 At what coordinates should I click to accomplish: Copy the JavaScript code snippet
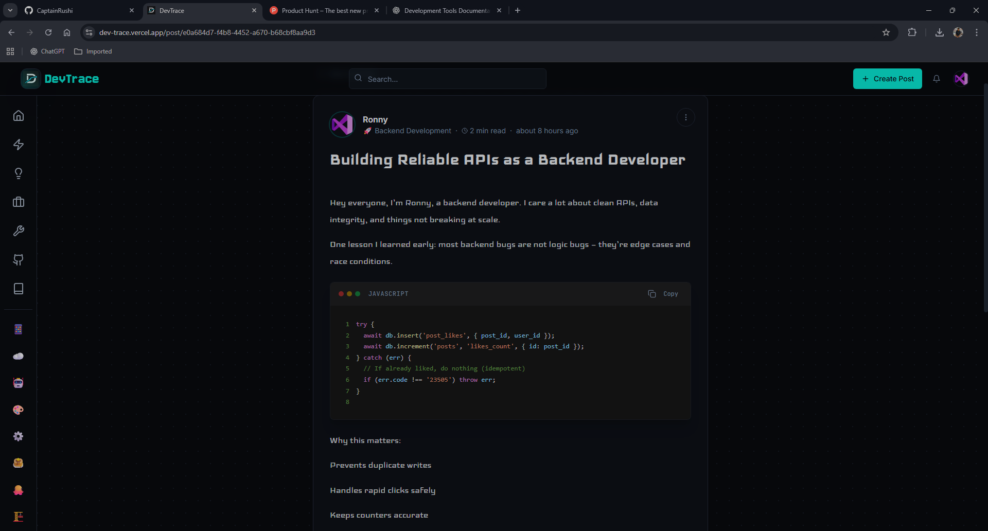(x=663, y=293)
